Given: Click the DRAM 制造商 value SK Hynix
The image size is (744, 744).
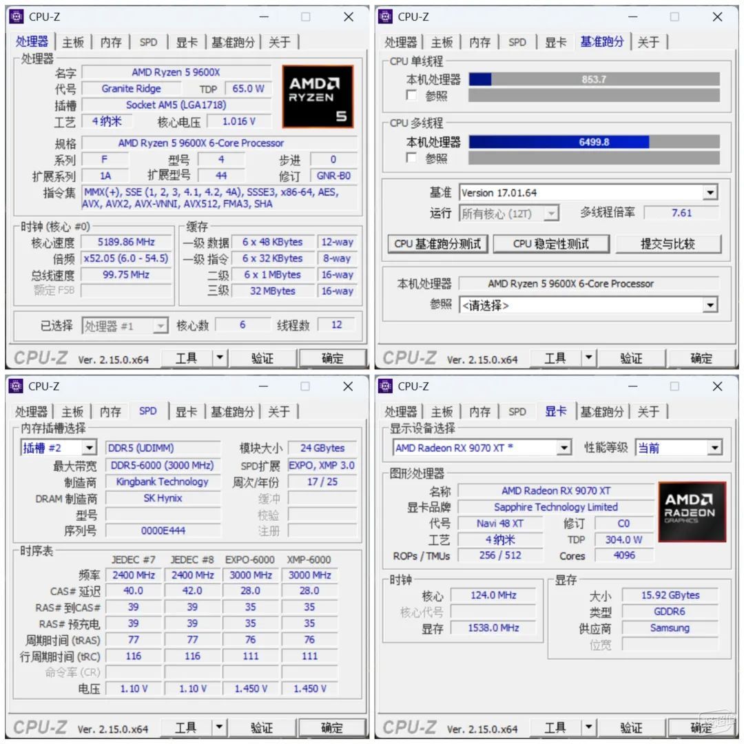Looking at the screenshot, I should point(163,498).
